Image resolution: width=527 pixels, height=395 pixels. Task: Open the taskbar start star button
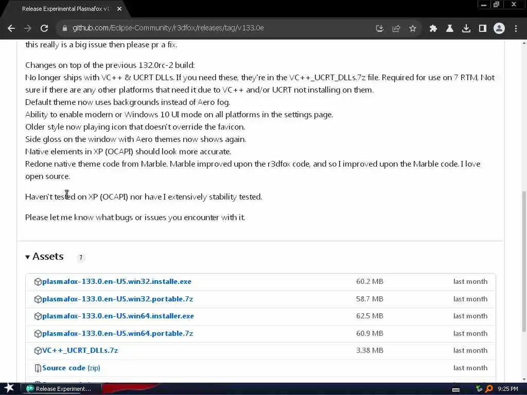click(9, 388)
